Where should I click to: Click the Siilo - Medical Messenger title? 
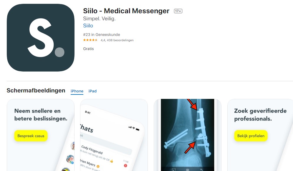click(x=126, y=11)
